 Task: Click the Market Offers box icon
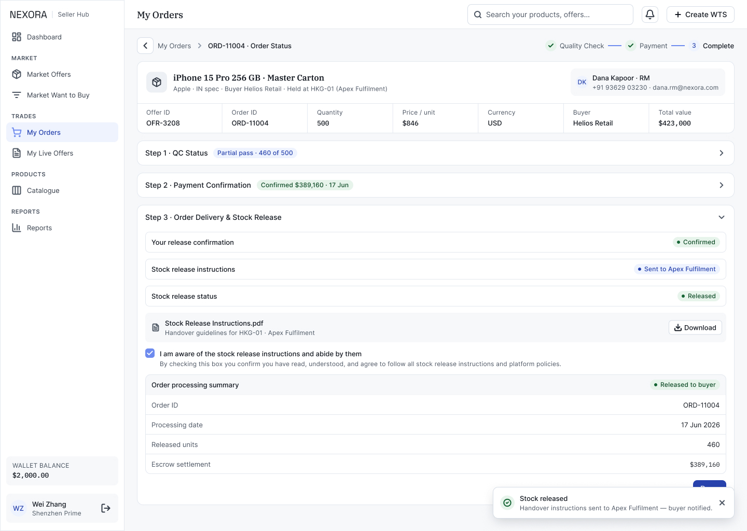tap(17, 74)
